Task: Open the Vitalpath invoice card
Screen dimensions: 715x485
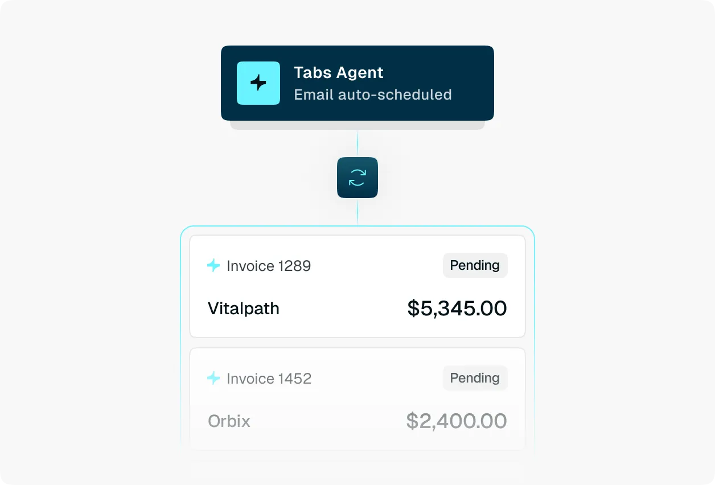Action: click(x=357, y=286)
